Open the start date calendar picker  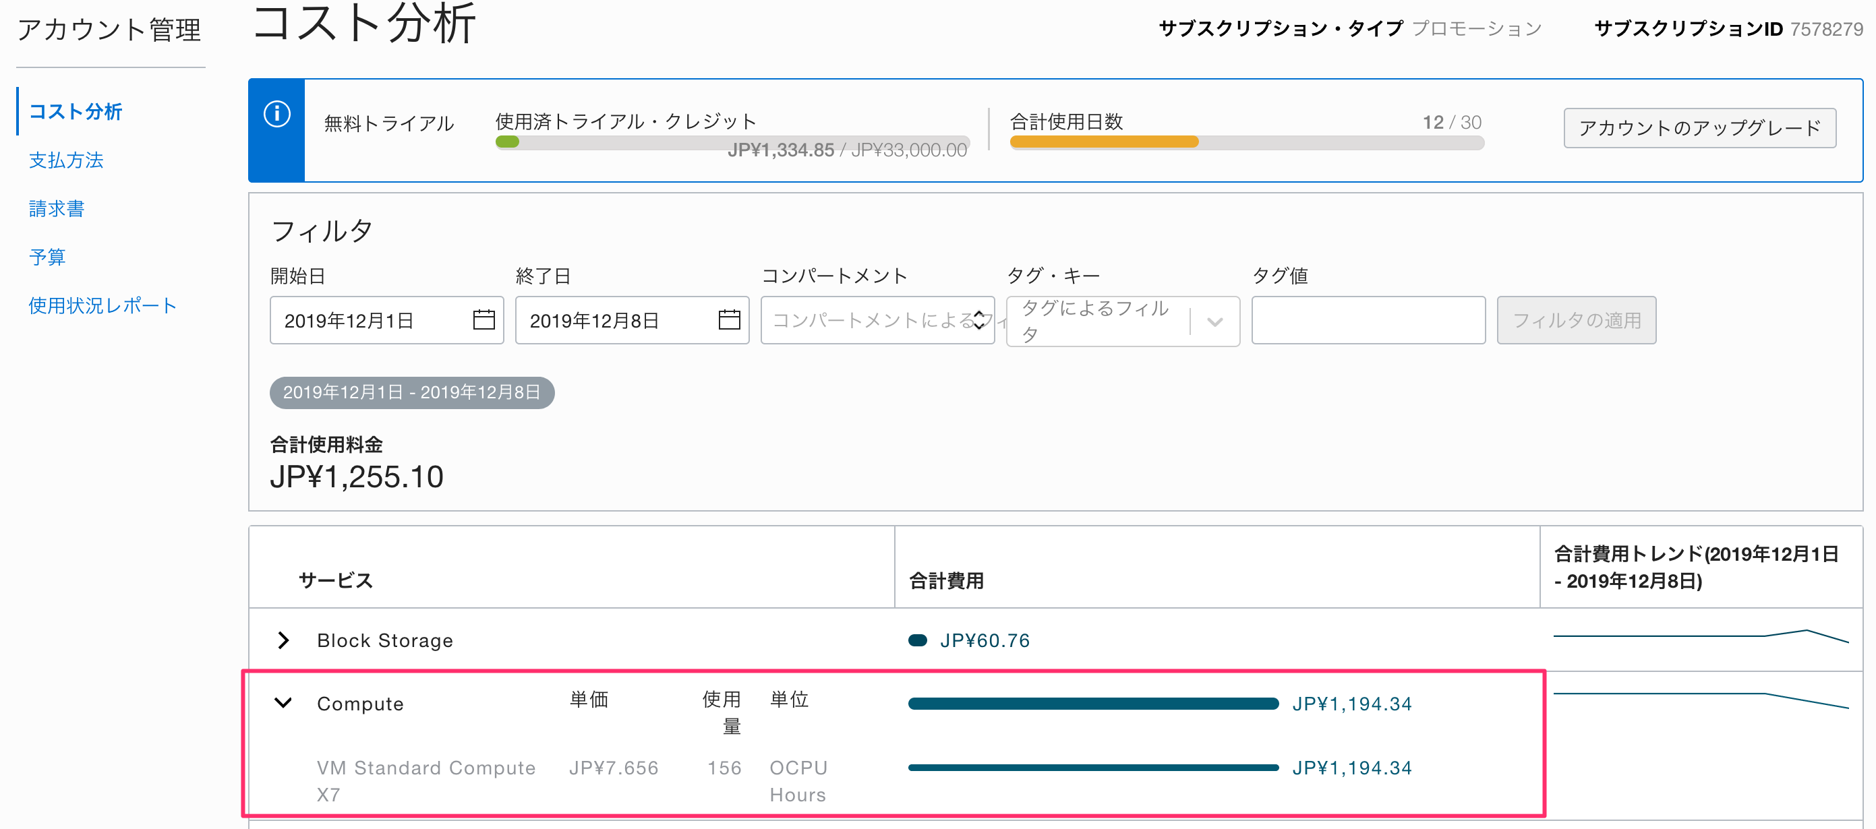(x=484, y=319)
